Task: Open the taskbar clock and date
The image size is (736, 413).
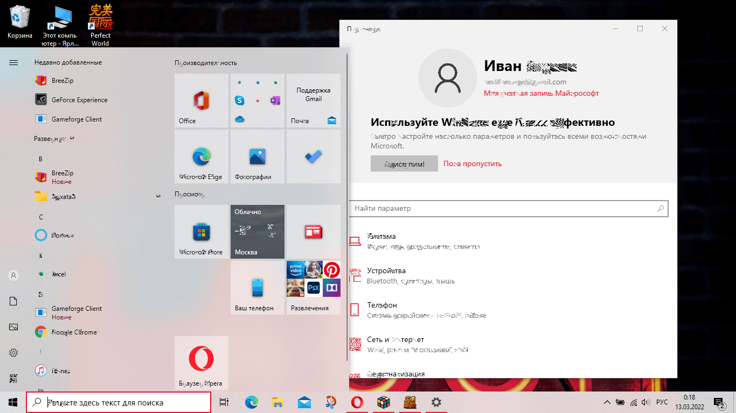Action: [x=689, y=402]
